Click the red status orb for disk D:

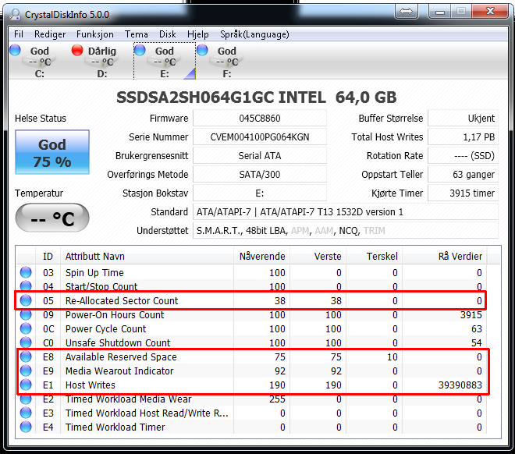tap(77, 50)
